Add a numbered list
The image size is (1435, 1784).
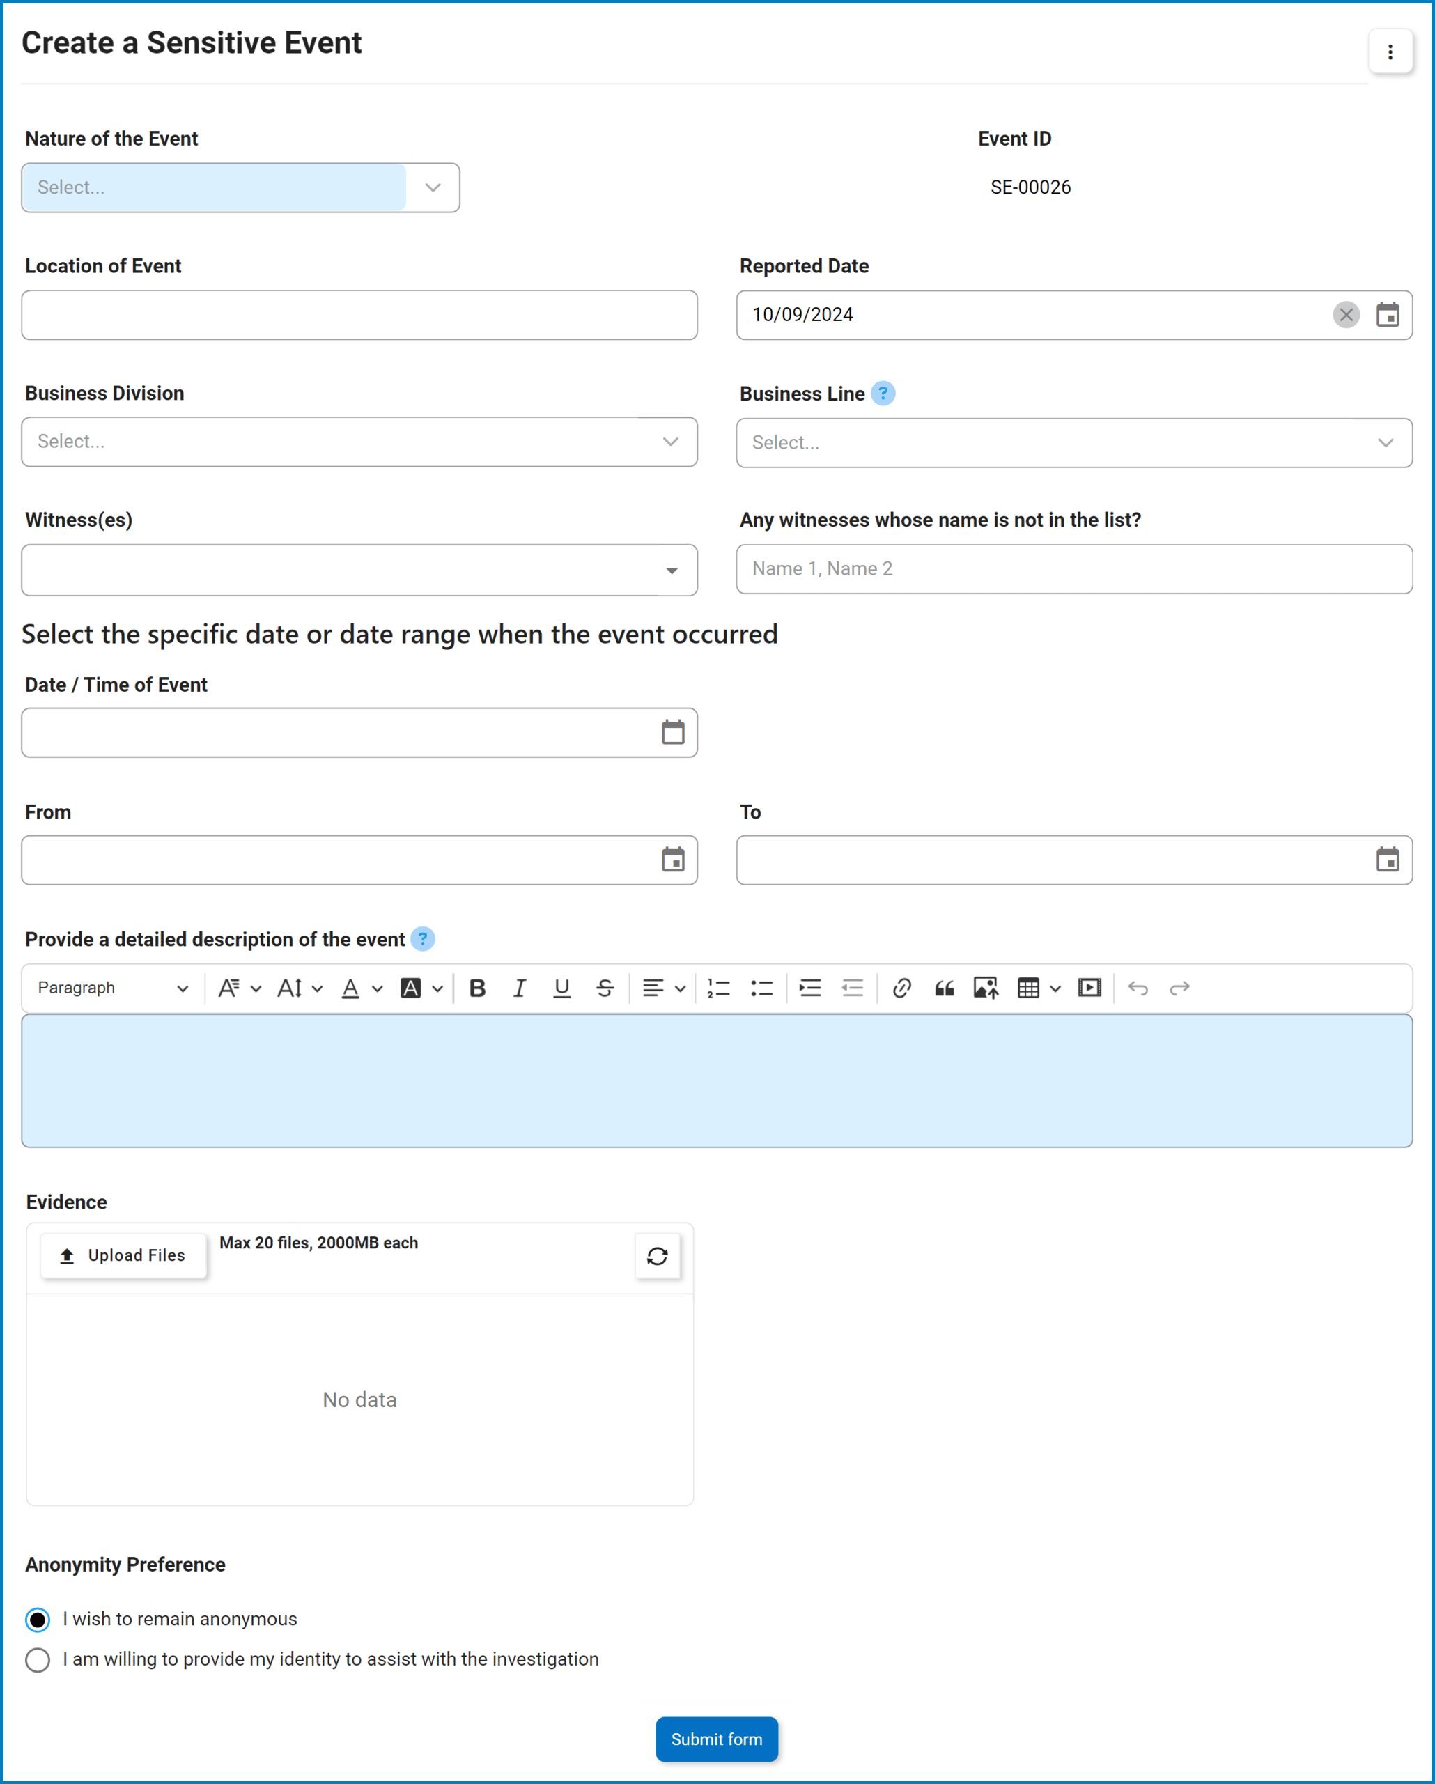click(718, 988)
